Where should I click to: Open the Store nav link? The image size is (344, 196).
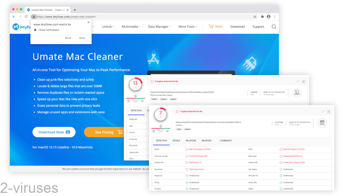coord(219,26)
